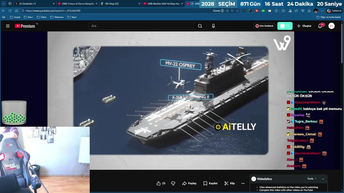
Task: Dislike the video with thumbs down
Action: (173, 183)
